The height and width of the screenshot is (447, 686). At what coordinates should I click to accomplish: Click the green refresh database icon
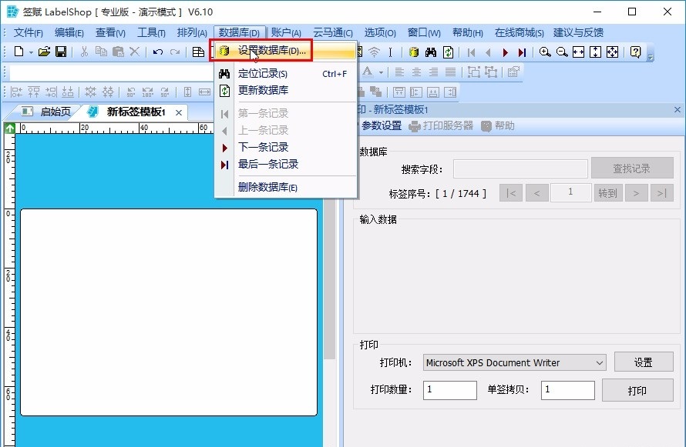(448, 52)
